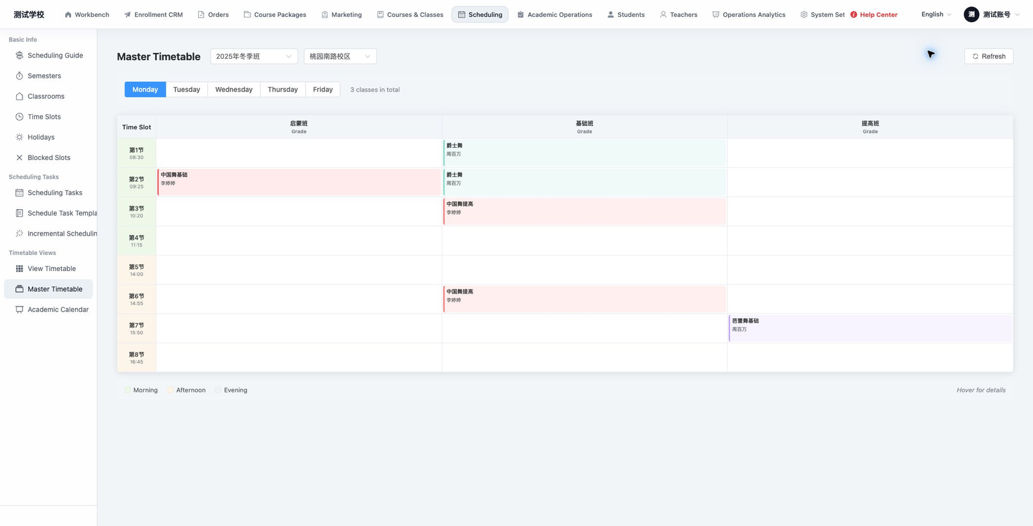Image resolution: width=1033 pixels, height=526 pixels.
Task: Click the red Help Center icon
Action: [854, 14]
